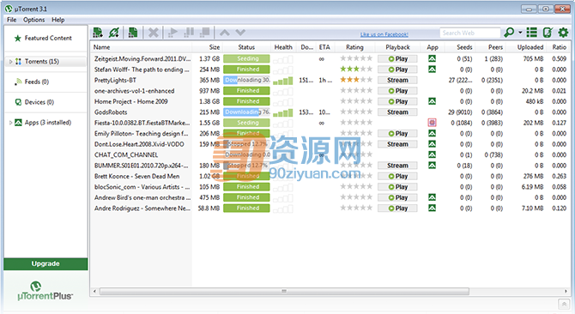Click app icon in Home Project row
This screenshot has height=314, width=575.
pos(432,101)
